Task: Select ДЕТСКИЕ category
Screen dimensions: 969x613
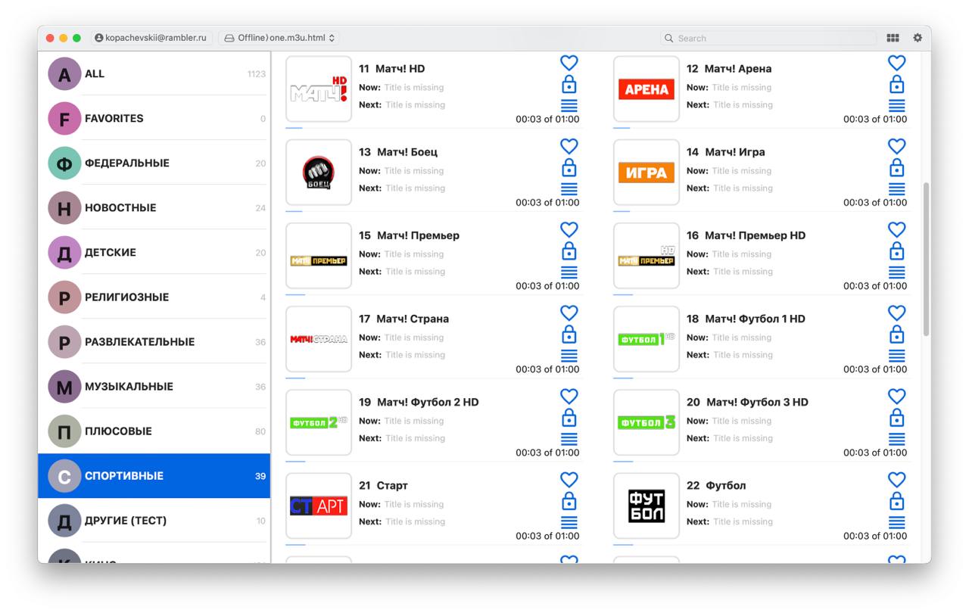Action: click(154, 252)
